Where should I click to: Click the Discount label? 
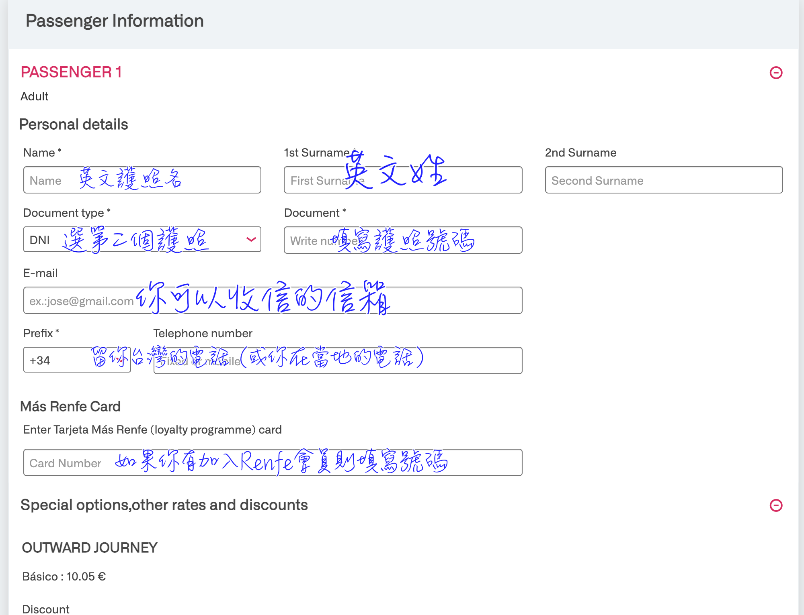46,609
